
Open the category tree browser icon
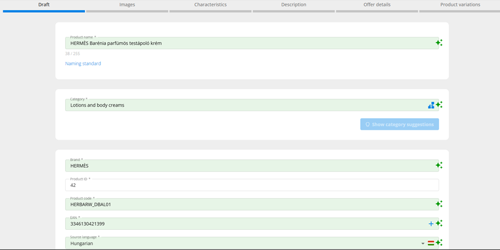pos(431,105)
